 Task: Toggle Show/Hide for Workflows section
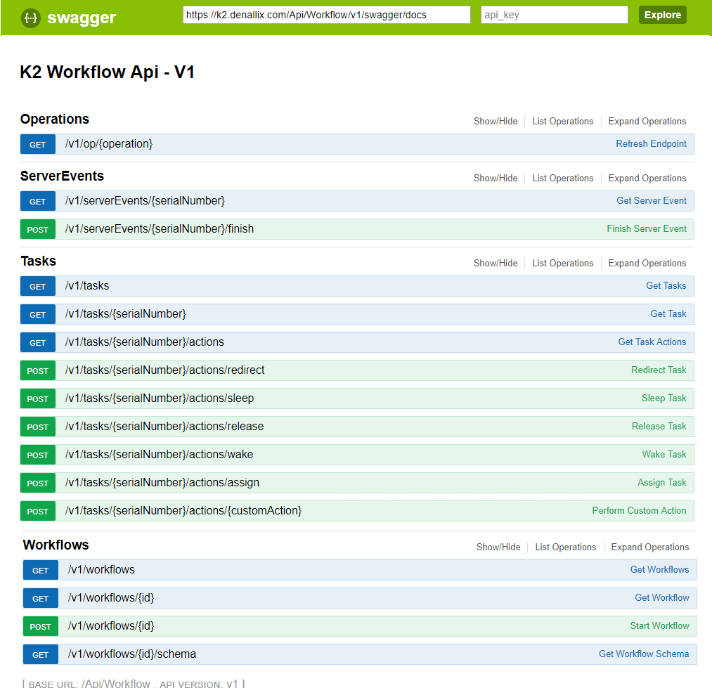pos(498,547)
